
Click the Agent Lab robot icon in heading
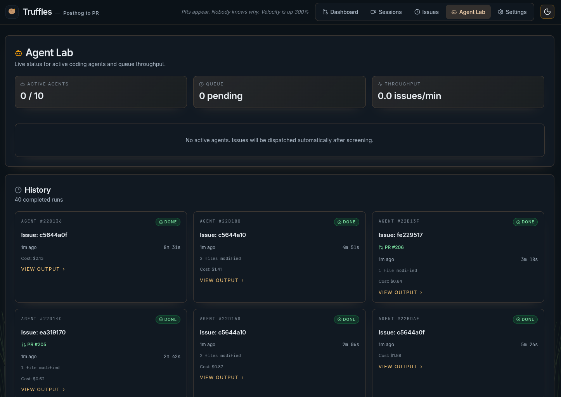pyautogui.click(x=18, y=53)
